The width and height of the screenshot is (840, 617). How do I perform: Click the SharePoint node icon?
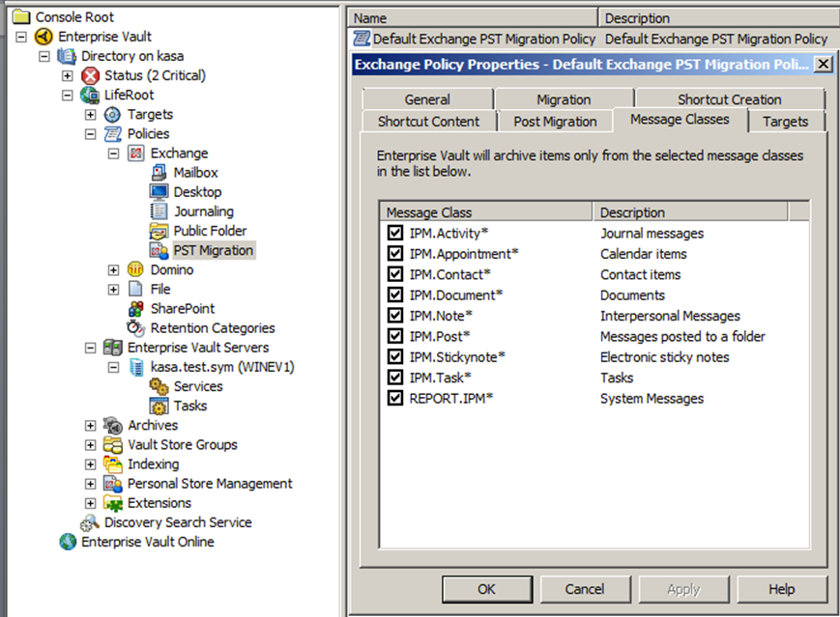point(136,309)
